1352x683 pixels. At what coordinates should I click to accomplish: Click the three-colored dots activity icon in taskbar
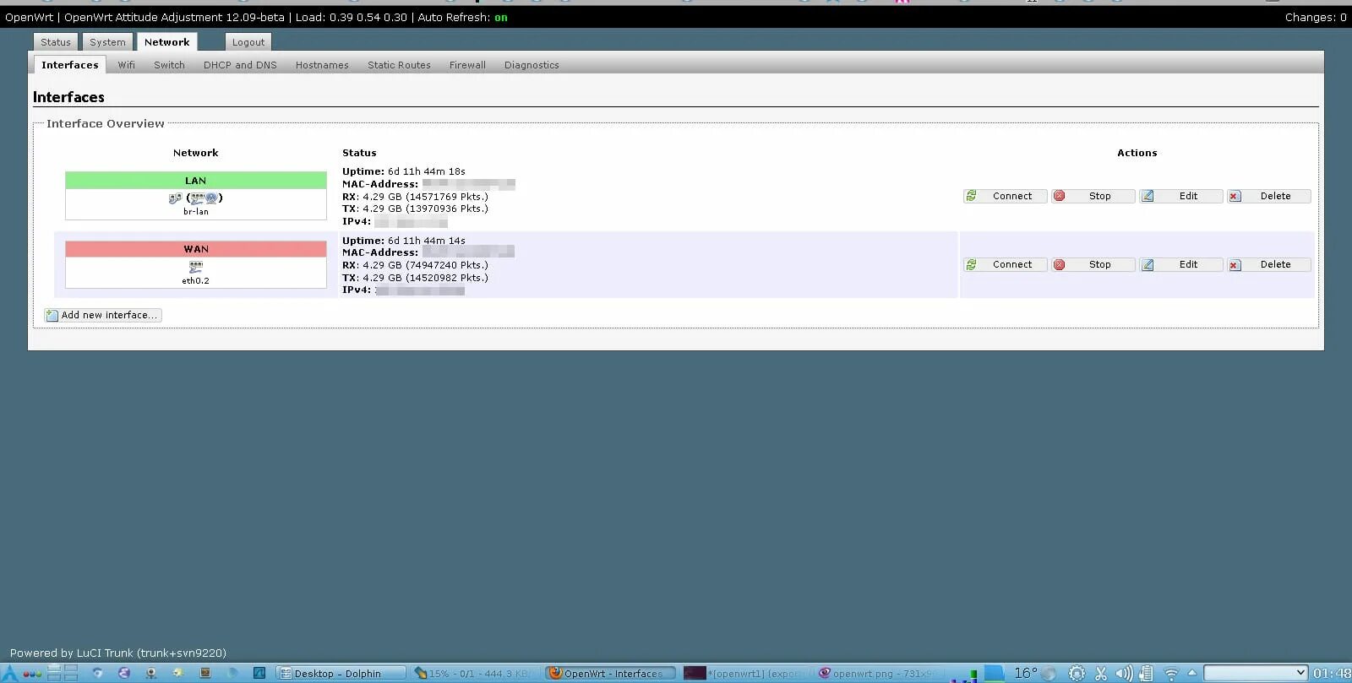[32, 674]
